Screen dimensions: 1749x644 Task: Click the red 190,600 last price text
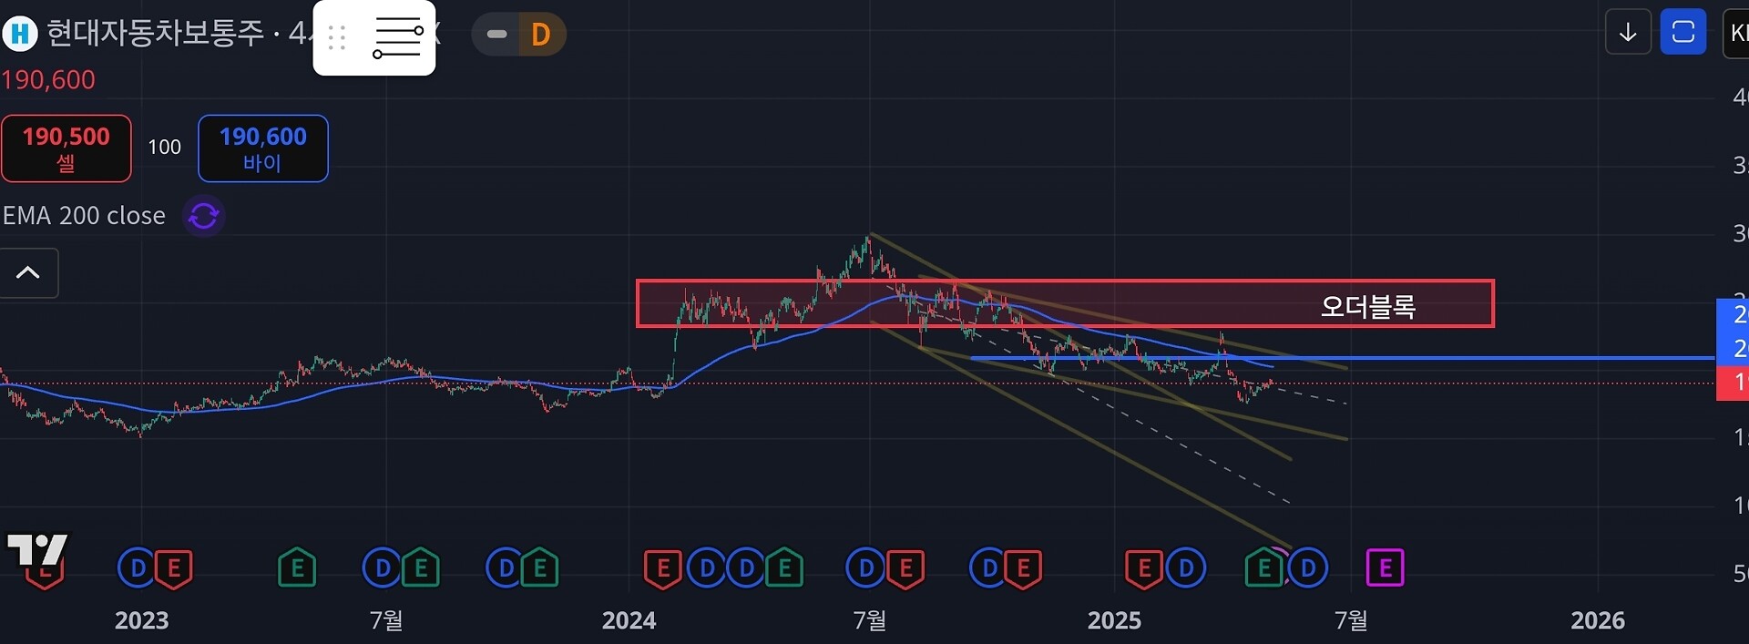48,80
